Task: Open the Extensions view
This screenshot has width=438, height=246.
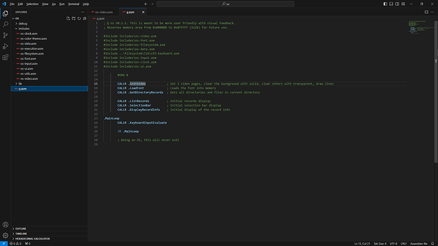Action: click(x=5, y=57)
